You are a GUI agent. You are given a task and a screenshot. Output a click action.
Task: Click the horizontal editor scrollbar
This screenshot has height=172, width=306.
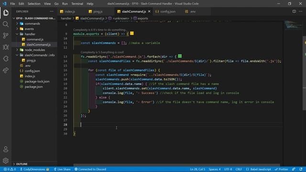pyautogui.click(x=176, y=165)
